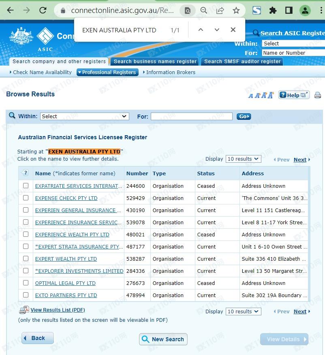Select checkbox for EXPERT WEALTH PTY LTD
Image resolution: width=325 pixels, height=355 pixels.
click(x=26, y=259)
